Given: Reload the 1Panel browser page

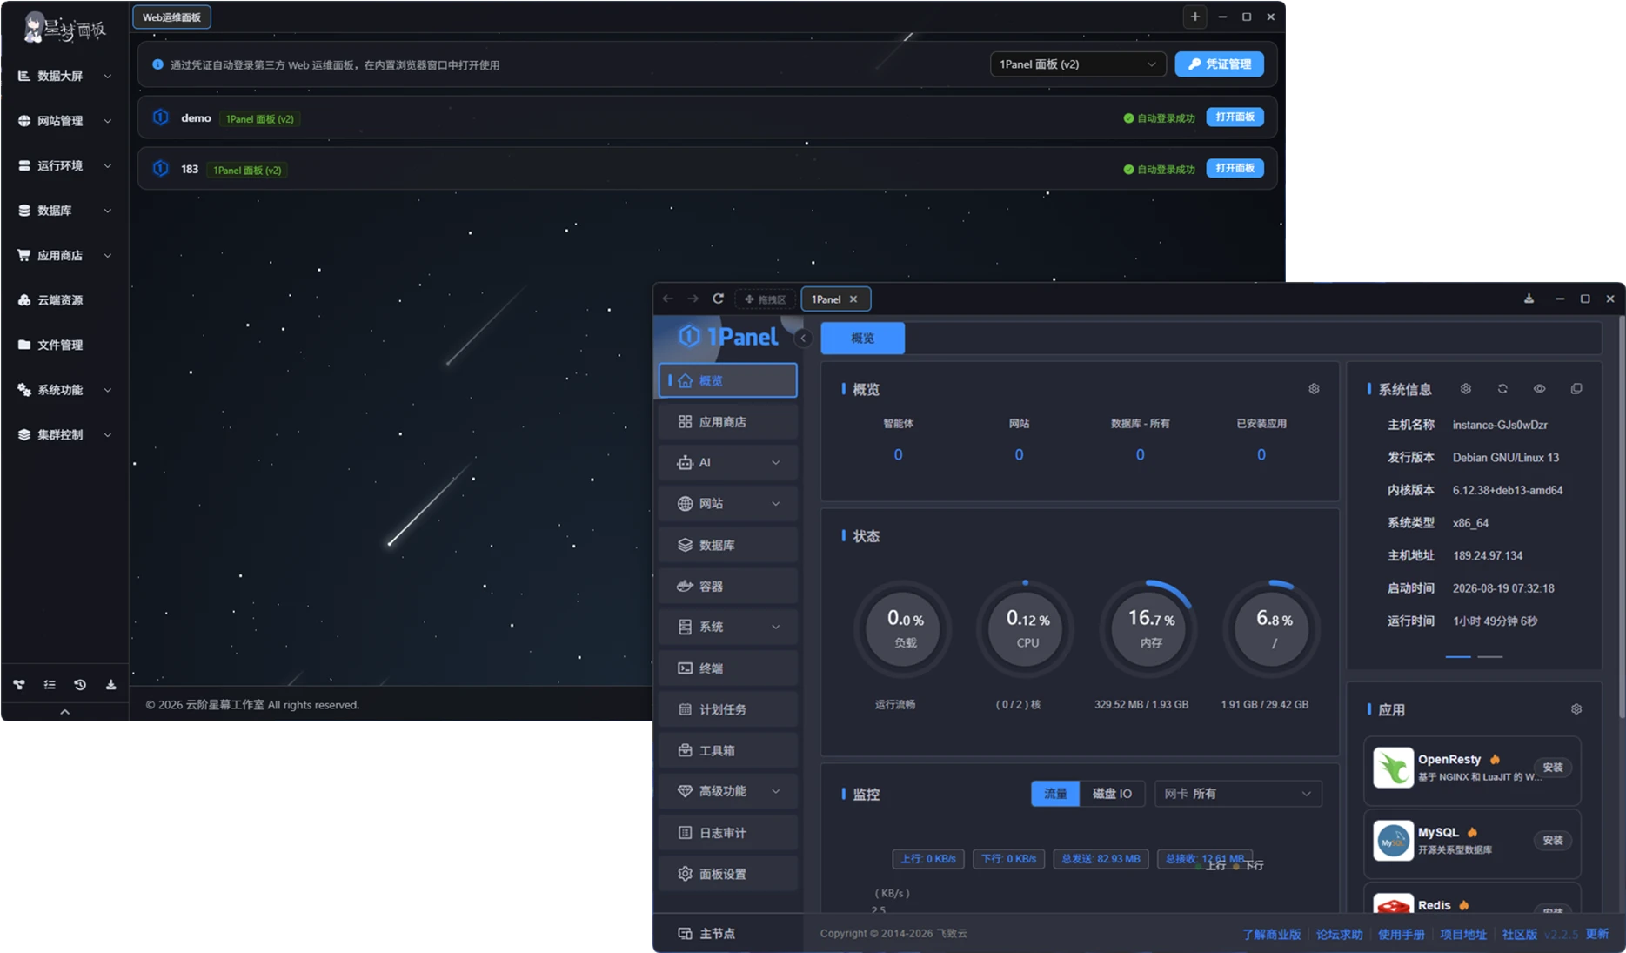Looking at the screenshot, I should [x=719, y=299].
